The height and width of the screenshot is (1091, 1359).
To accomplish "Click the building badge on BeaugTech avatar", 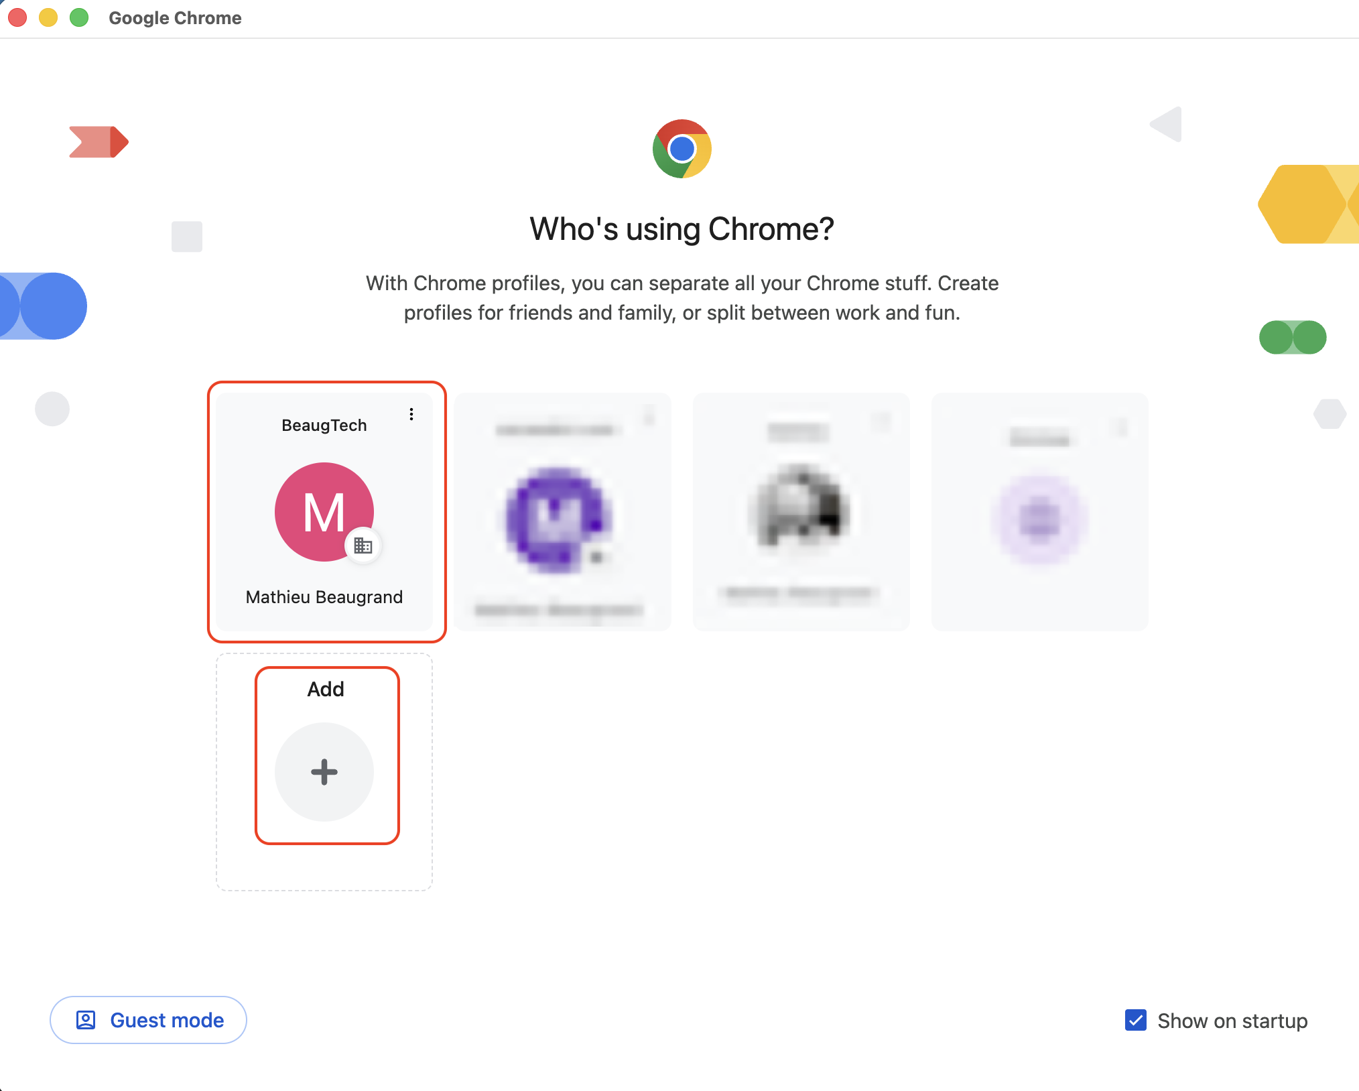I will [363, 545].
